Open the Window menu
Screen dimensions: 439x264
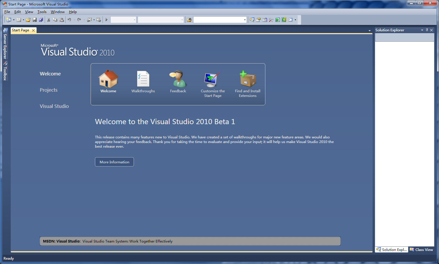tap(57, 12)
